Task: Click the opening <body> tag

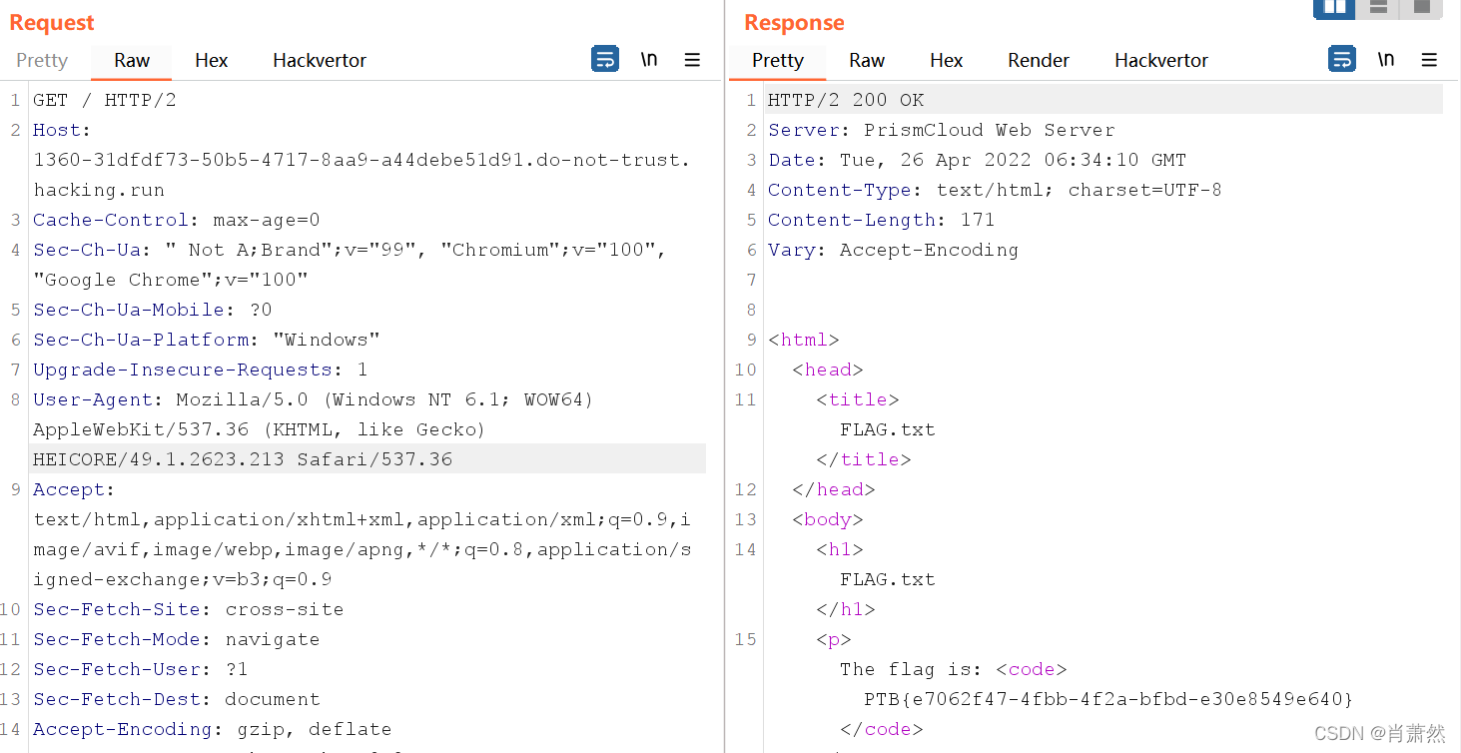Action: [828, 519]
